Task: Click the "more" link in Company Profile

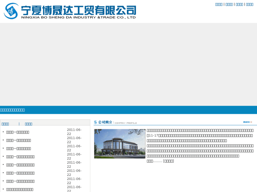Action: (246, 122)
